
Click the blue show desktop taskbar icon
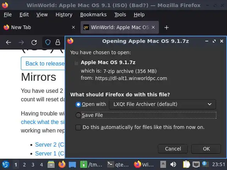pos(72,164)
